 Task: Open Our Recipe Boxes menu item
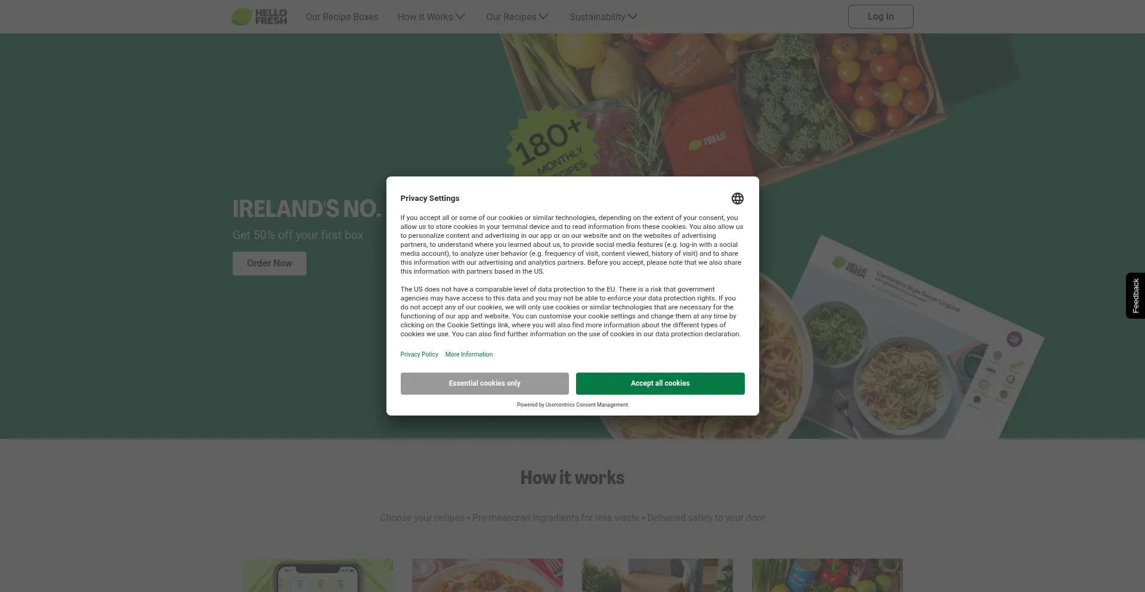click(342, 17)
